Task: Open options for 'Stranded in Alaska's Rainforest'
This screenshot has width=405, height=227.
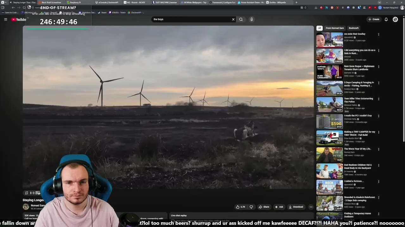Action: [x=379, y=198]
